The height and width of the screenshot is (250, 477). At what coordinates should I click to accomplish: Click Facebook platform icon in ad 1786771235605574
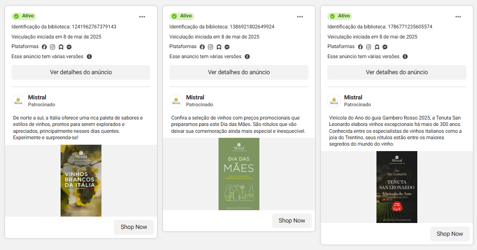[x=360, y=47]
